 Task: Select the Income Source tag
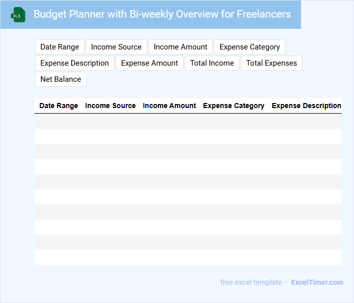pos(116,47)
